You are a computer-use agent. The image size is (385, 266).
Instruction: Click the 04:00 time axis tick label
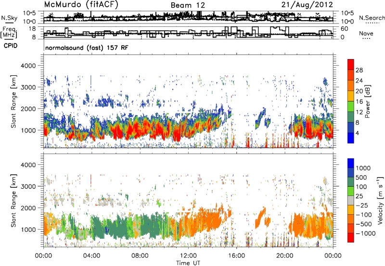tap(91, 256)
